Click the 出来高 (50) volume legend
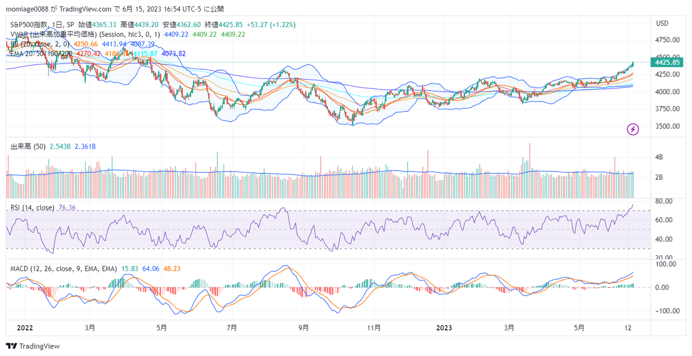 coord(29,146)
